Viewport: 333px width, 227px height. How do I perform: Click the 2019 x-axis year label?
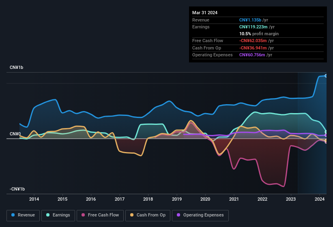tap(177, 199)
